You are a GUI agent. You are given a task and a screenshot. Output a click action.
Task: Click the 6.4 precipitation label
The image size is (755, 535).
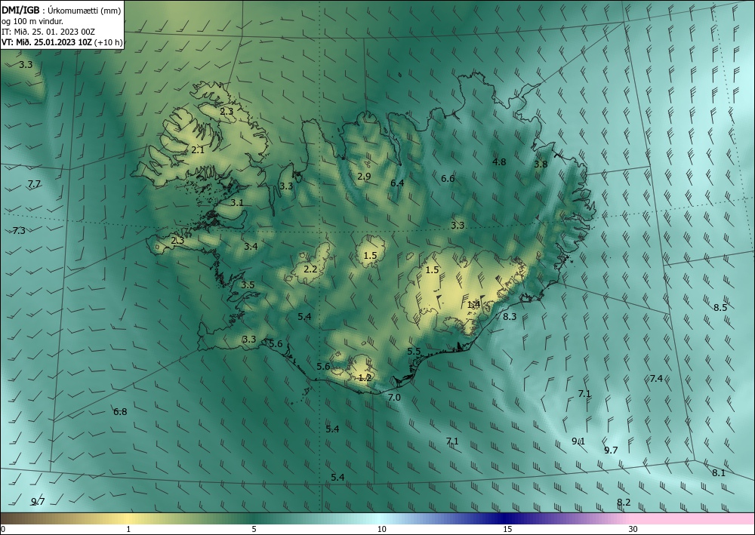pyautogui.click(x=397, y=183)
